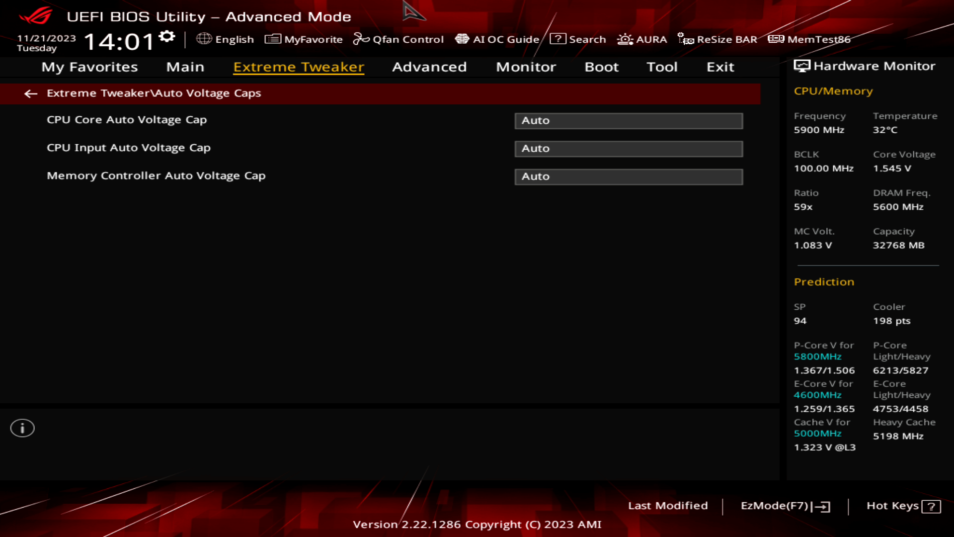Click the Auto Voltage Caps breadcrumb text
Screen dimensions: 954x537
[209, 93]
